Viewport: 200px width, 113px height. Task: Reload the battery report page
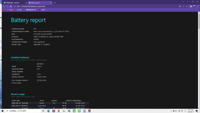pyautogui.click(x=11, y=6)
